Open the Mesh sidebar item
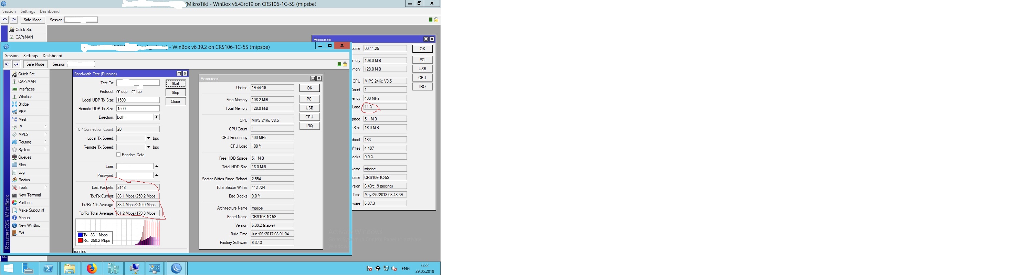1019x278 pixels. pyautogui.click(x=23, y=119)
